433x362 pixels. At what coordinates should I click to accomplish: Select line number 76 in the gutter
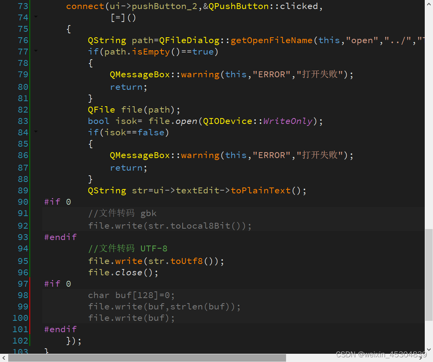click(x=23, y=40)
